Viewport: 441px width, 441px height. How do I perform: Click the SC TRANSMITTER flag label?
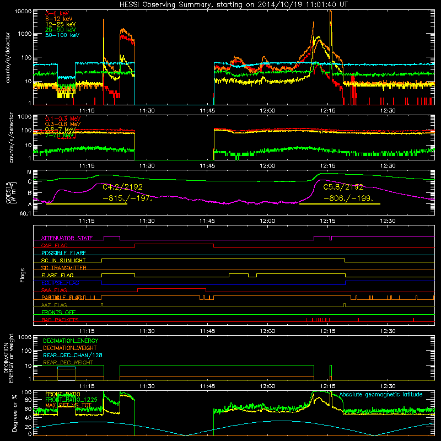pos(64,267)
